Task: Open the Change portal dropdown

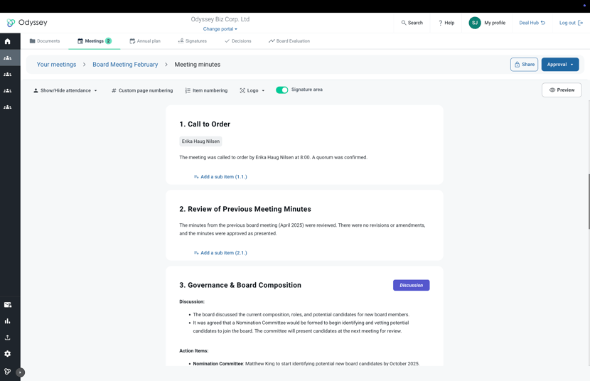Action: (220, 29)
